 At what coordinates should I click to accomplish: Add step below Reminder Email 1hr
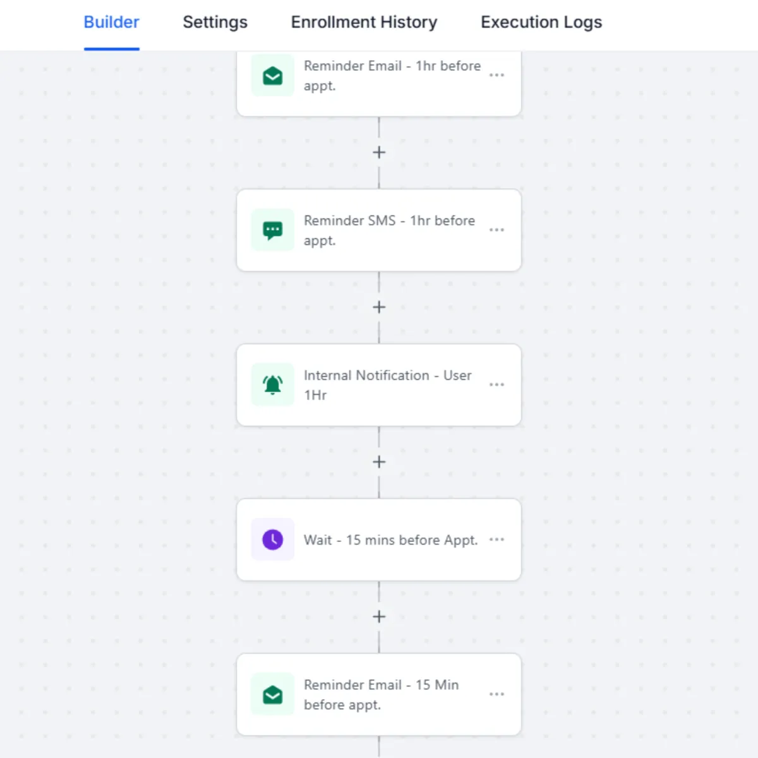(x=379, y=152)
